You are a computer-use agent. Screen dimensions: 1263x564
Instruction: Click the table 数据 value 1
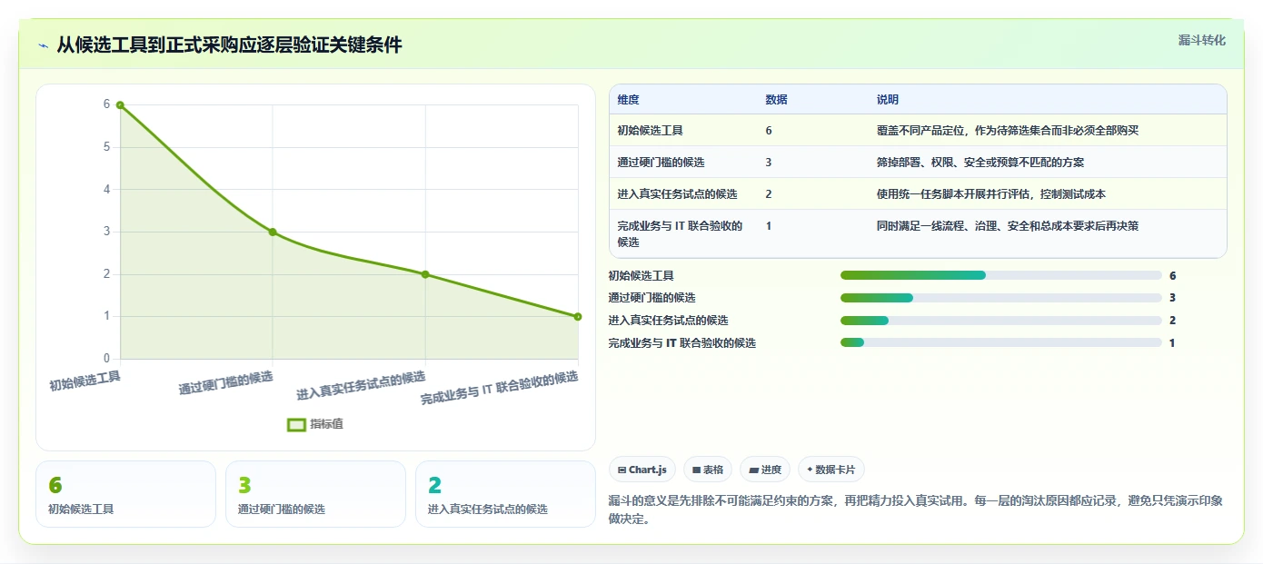tap(769, 226)
